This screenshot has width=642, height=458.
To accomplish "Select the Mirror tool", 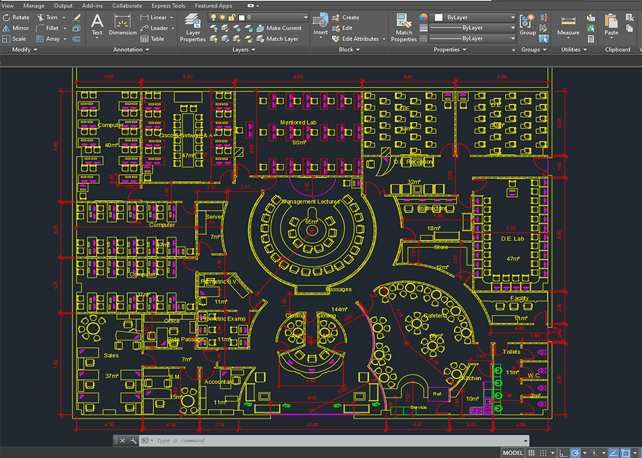I will tap(16, 28).
